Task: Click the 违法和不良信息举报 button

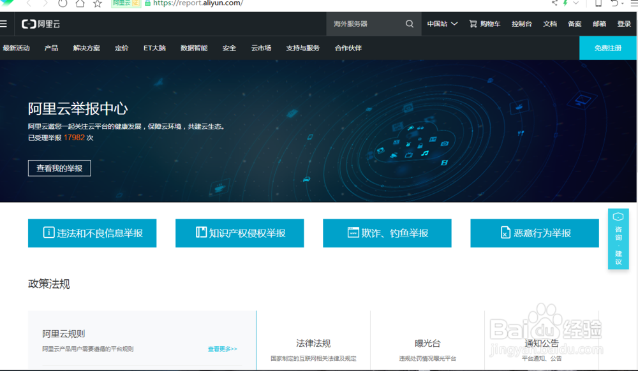Action: pyautogui.click(x=93, y=233)
